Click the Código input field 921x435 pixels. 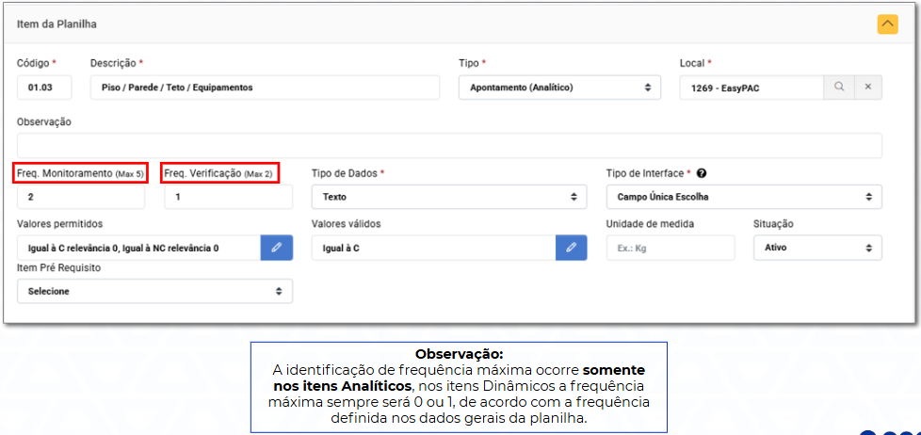coord(44,88)
